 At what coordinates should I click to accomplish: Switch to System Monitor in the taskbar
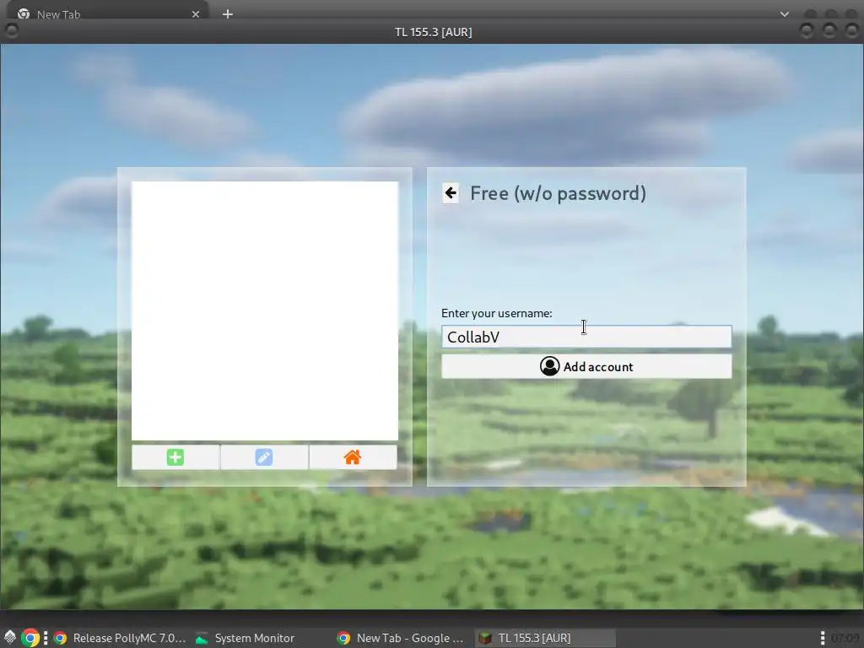(x=246, y=638)
